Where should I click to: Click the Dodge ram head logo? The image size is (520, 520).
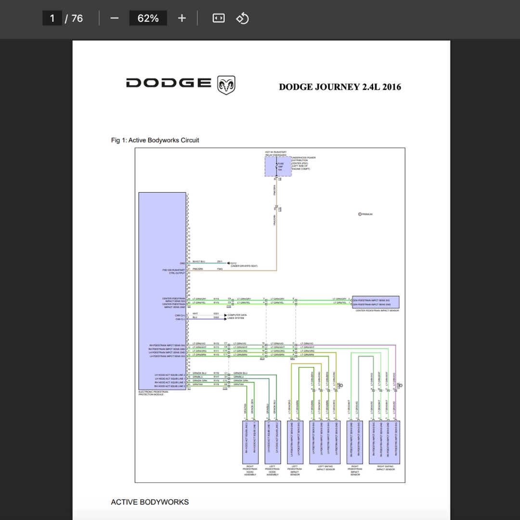tap(226, 85)
